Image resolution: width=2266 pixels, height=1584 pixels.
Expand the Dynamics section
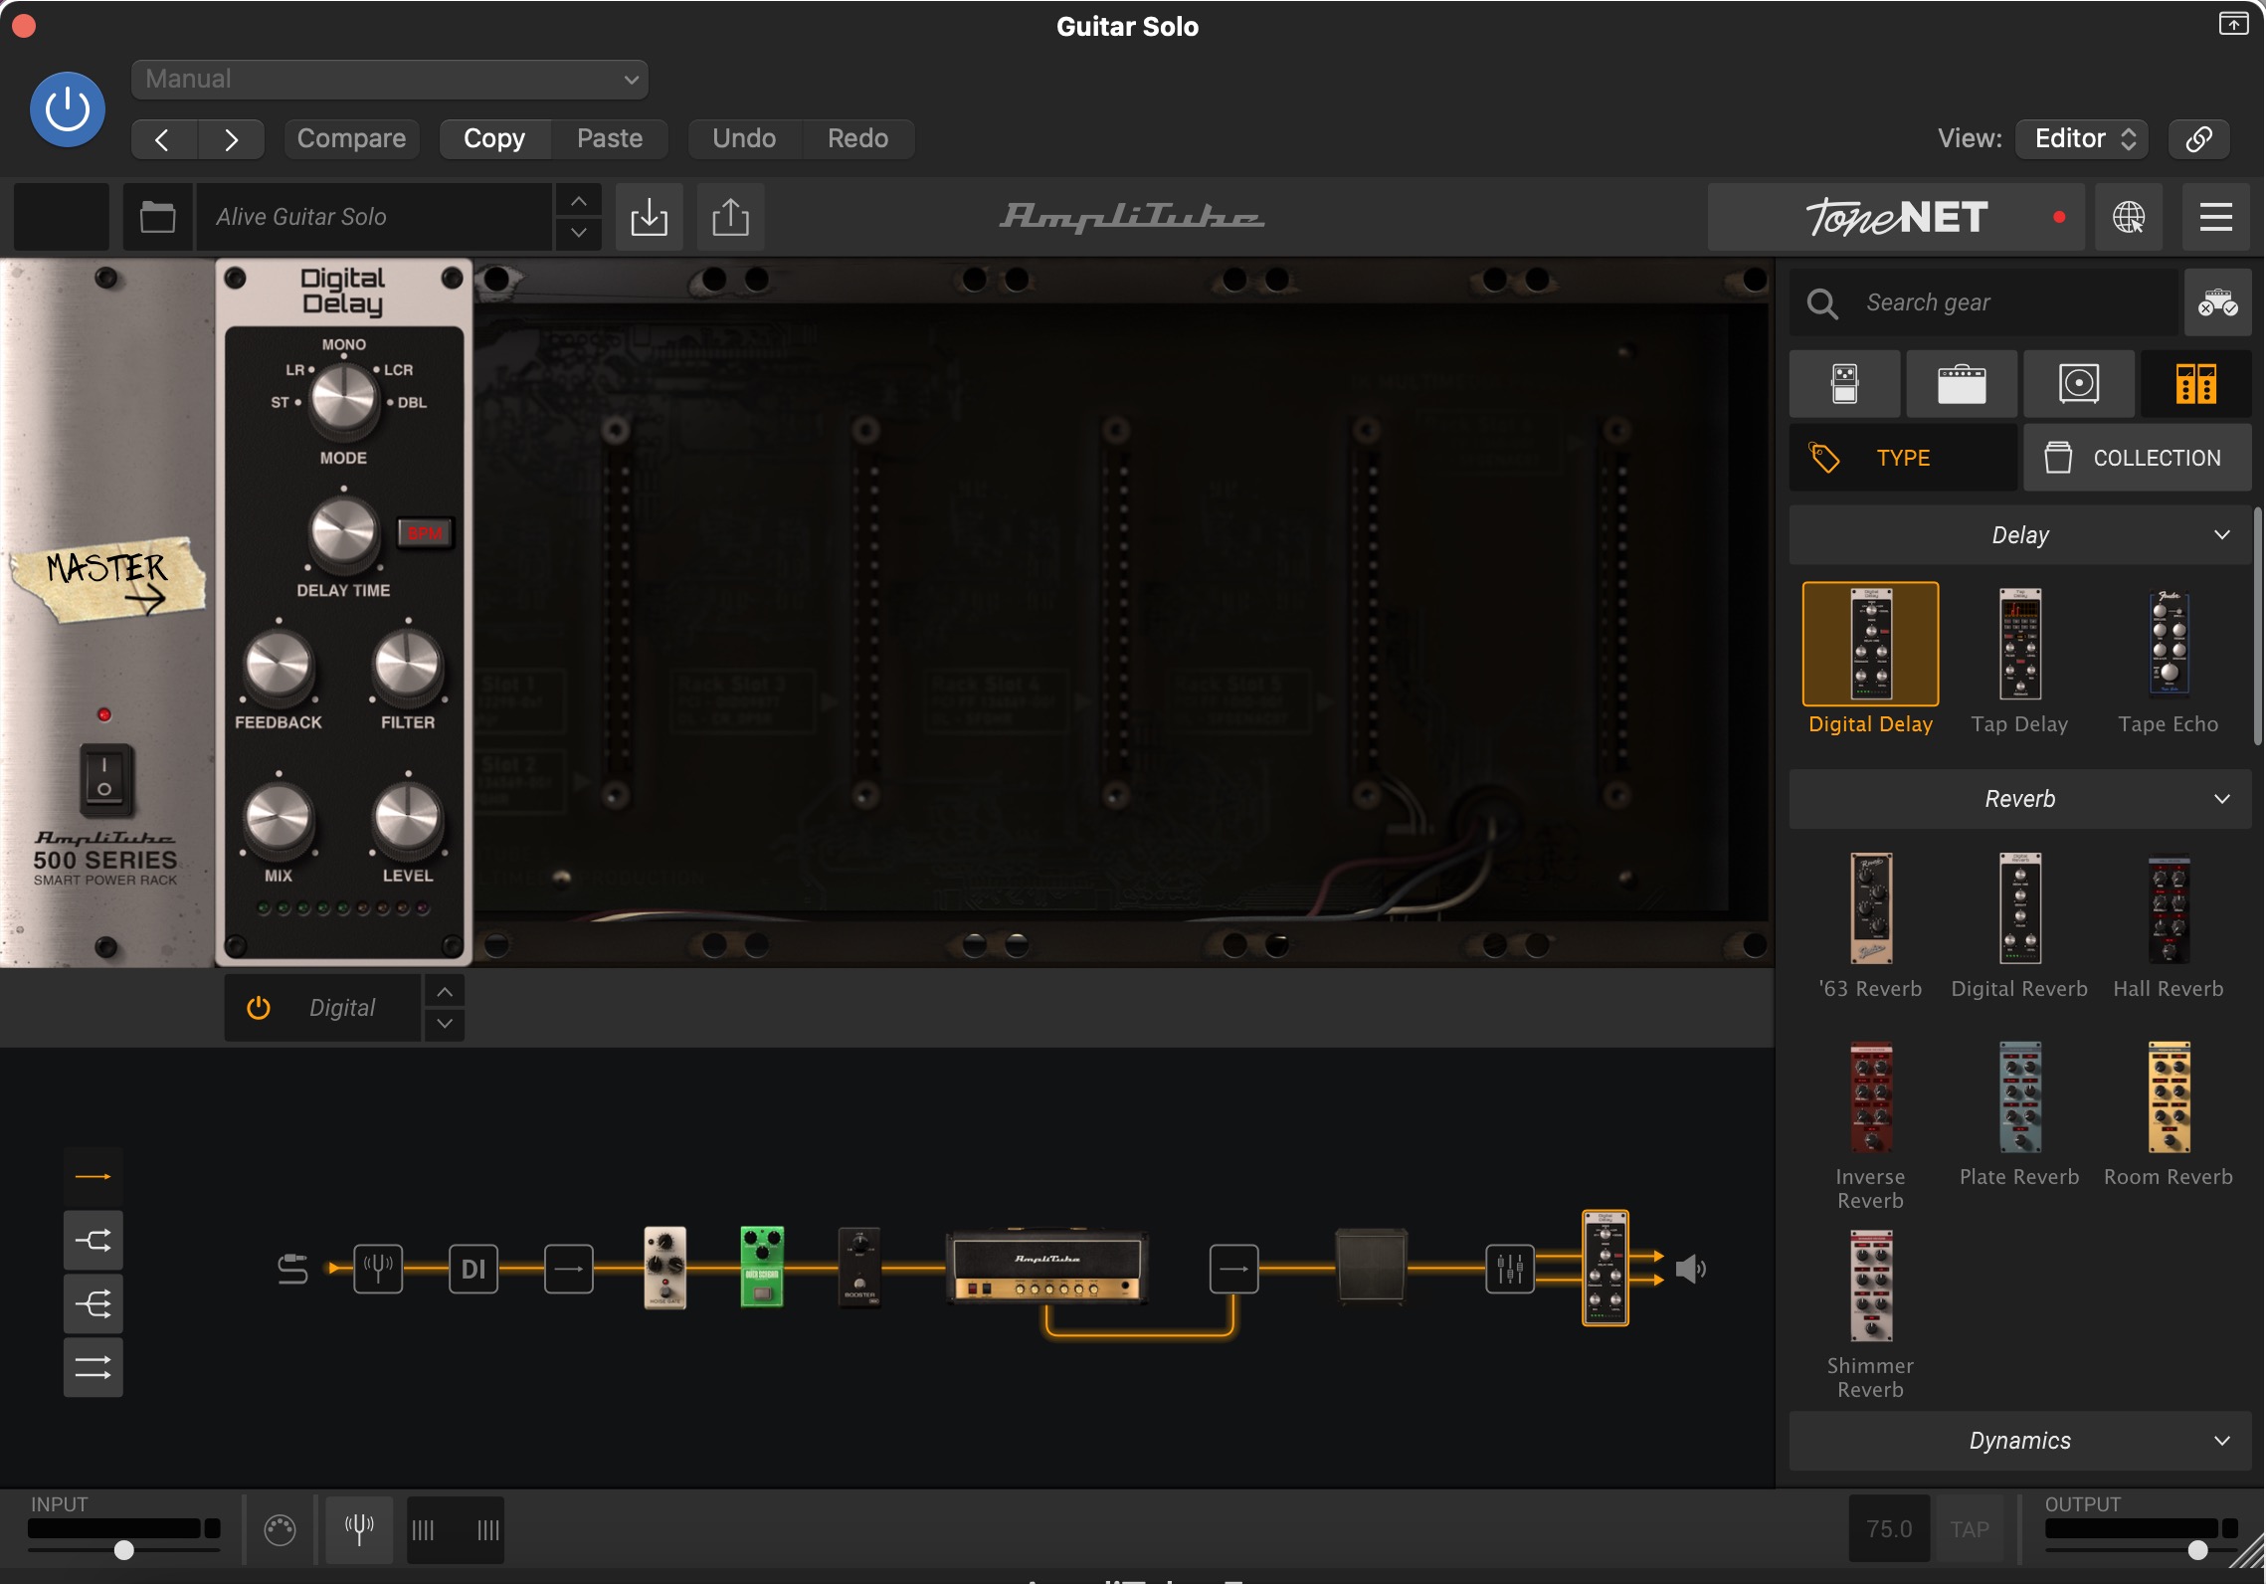pos(2020,1441)
